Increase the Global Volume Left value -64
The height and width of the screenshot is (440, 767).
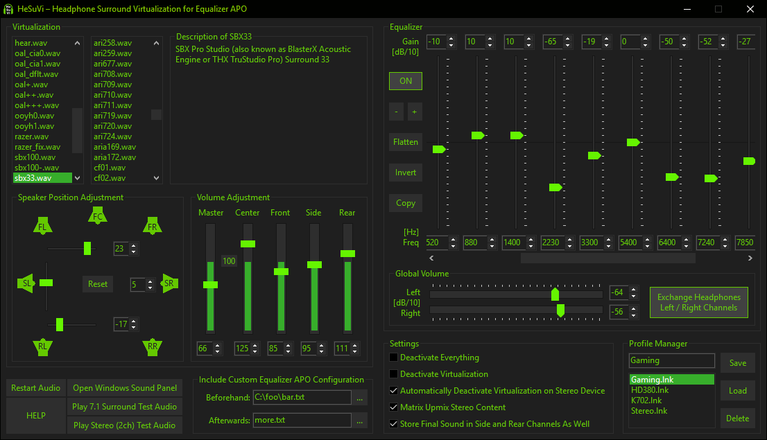[x=633, y=290]
